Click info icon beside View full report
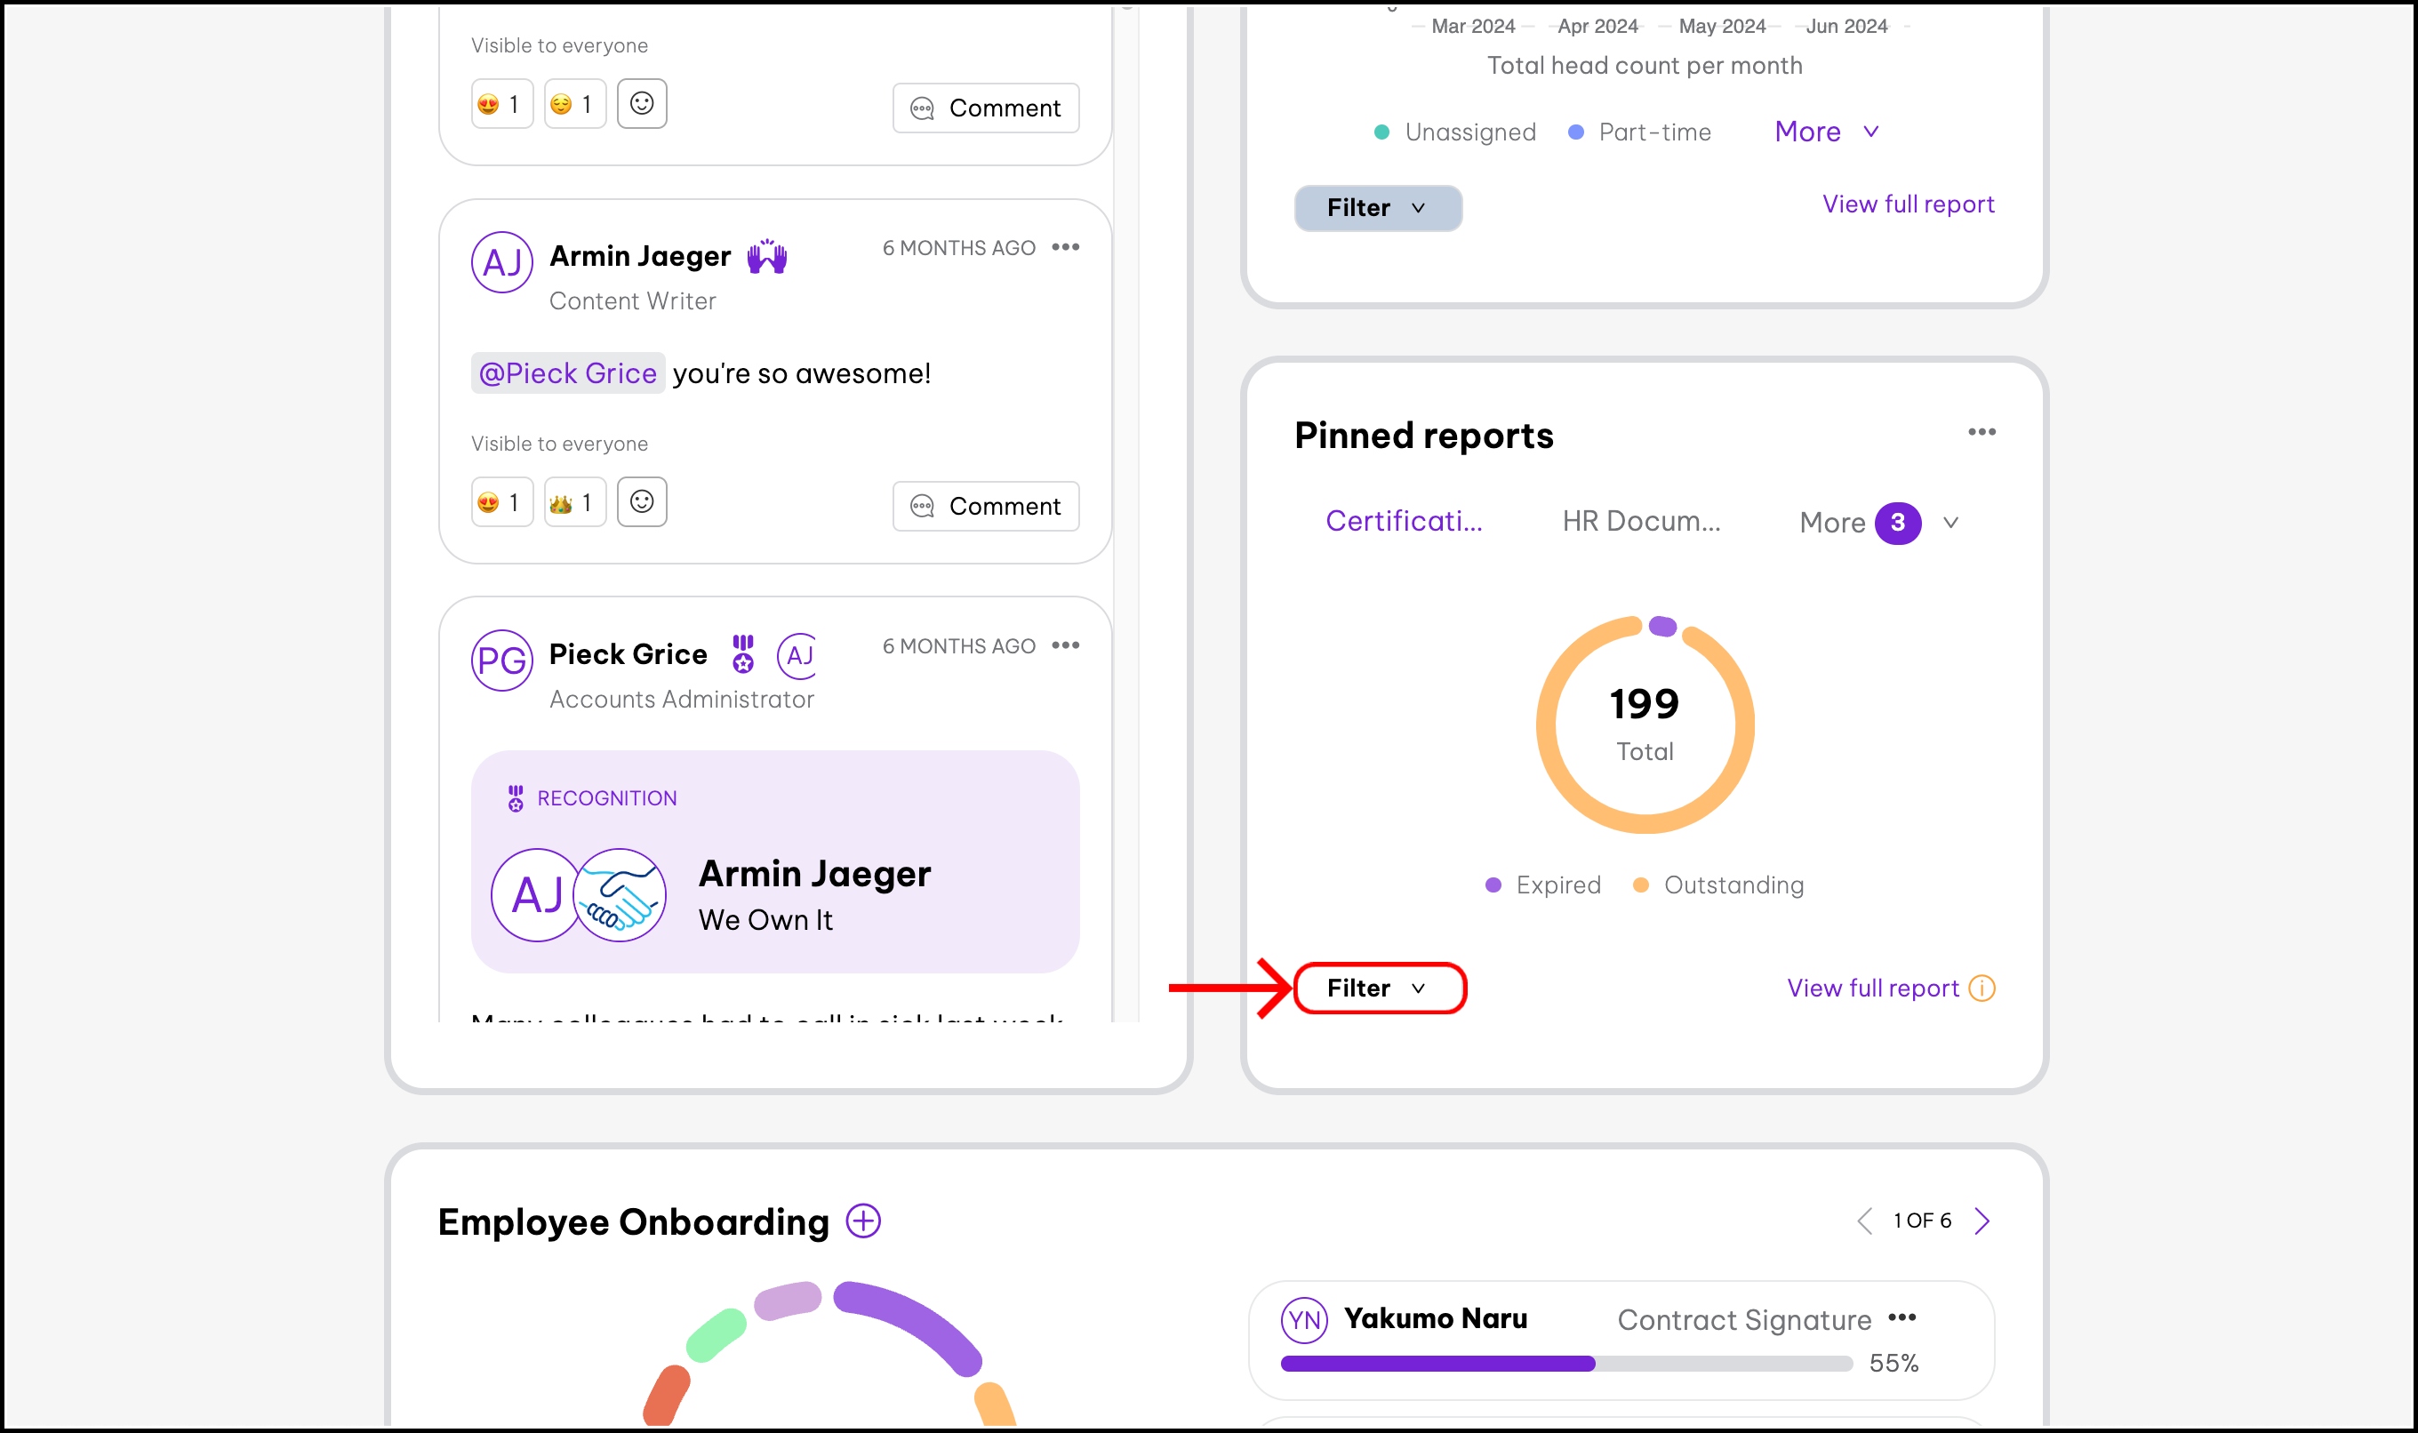Screen dimensions: 2418x1433 1982,989
